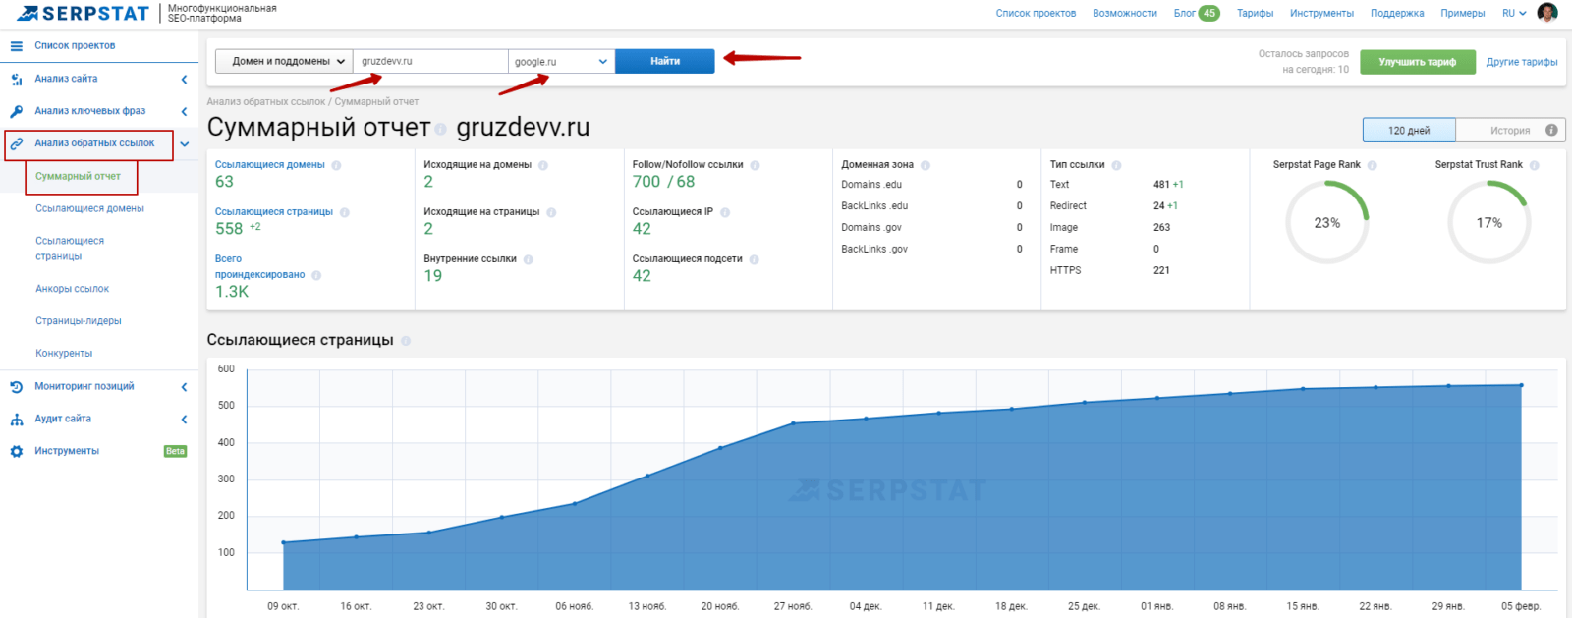Click the info icon beside the Суммарный отчет title
This screenshot has height=618, width=1572.
[441, 129]
